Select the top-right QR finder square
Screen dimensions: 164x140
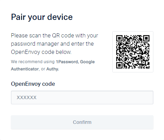(x=146, y=38)
